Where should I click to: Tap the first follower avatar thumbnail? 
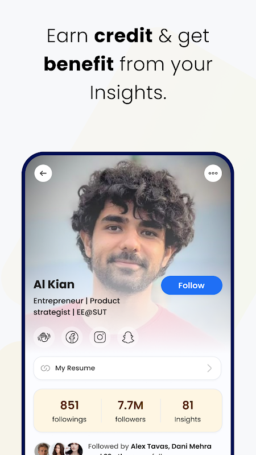[x=43, y=449]
